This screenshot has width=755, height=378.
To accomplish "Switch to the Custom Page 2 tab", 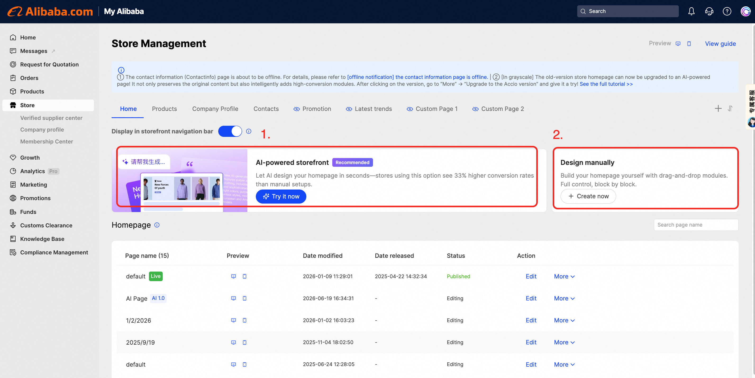I will click(x=498, y=109).
